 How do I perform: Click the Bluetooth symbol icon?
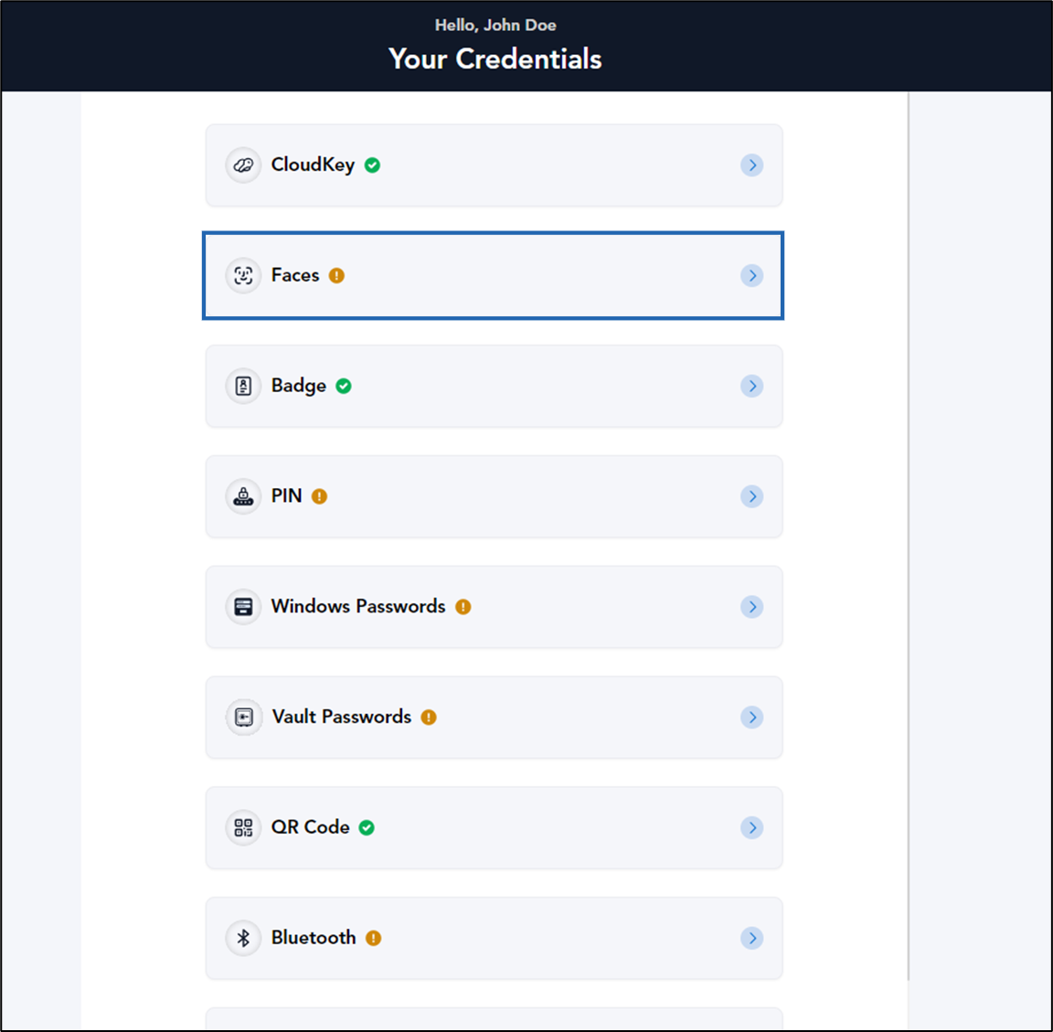click(243, 938)
